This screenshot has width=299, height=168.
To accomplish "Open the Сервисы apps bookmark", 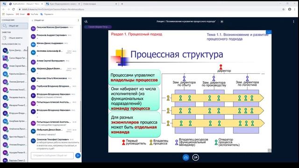I will [8, 14].
